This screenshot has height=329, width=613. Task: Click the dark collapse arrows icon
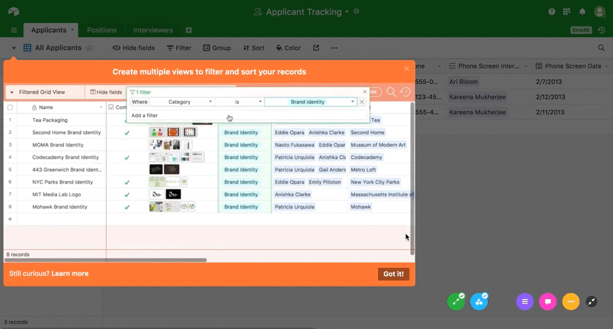click(591, 302)
